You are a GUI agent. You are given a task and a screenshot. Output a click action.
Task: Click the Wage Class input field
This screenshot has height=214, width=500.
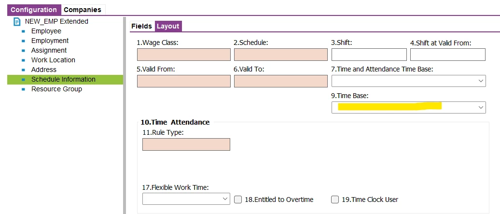click(184, 55)
